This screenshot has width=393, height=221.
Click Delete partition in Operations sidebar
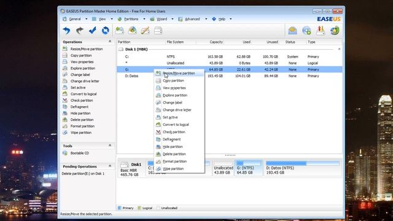[x=82, y=120]
